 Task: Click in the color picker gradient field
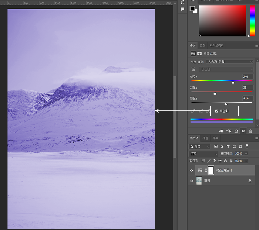pos(222,21)
